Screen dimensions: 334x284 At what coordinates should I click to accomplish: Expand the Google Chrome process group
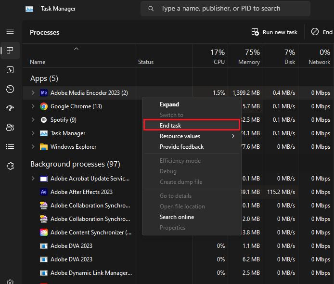[x=33, y=106]
